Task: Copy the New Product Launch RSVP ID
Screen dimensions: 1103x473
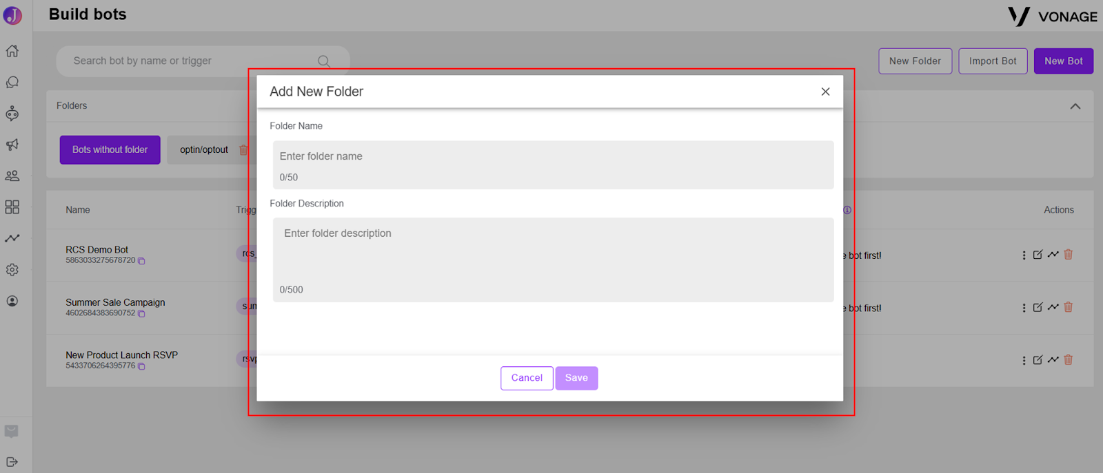Action: [141, 366]
